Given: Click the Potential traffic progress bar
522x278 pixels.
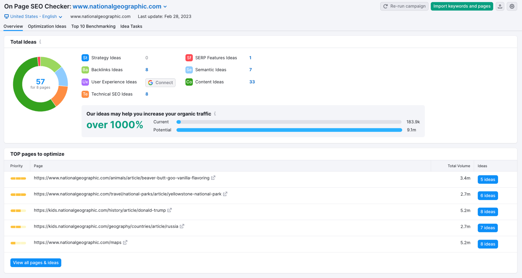Looking at the screenshot, I should [x=289, y=130].
